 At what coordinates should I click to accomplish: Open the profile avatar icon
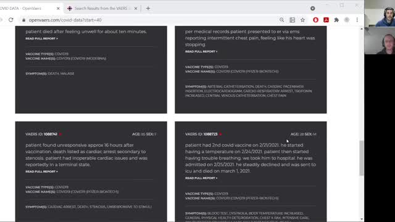click(347, 20)
